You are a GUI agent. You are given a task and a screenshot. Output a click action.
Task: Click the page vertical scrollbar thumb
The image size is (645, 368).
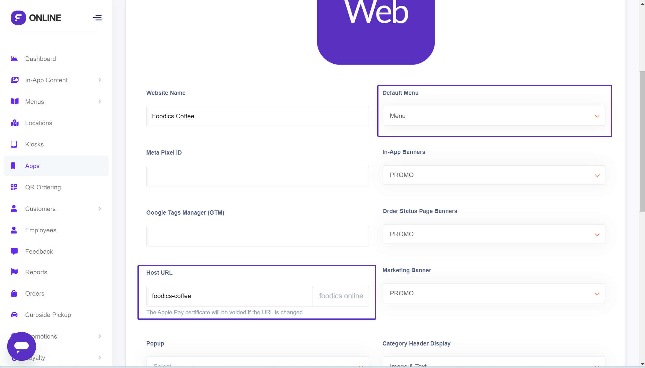click(x=642, y=142)
